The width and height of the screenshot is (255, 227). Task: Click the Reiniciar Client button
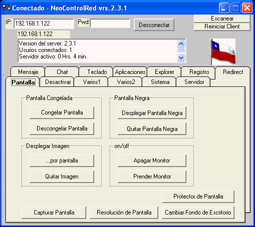pyautogui.click(x=222, y=26)
